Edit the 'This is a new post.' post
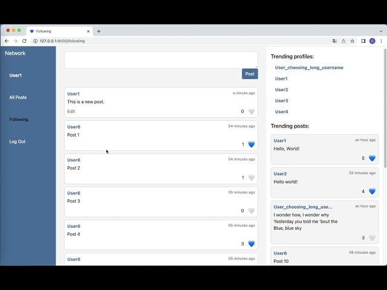 pos(71,111)
